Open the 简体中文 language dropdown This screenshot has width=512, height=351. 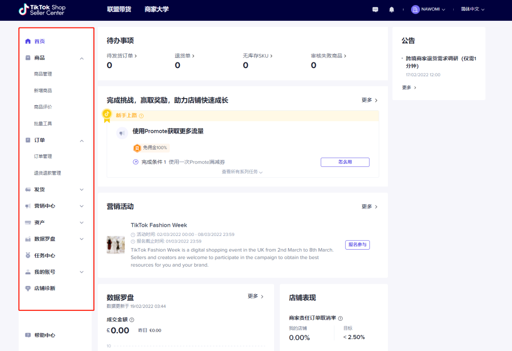473,9
